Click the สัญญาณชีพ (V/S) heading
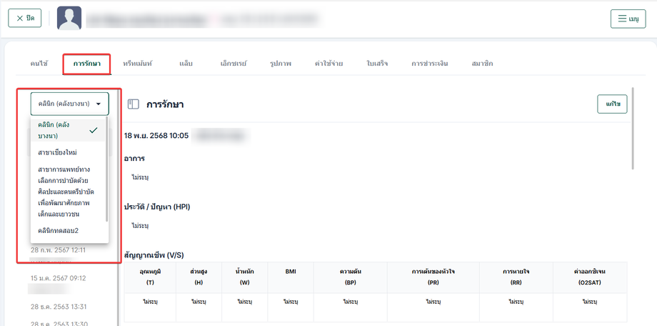 (154, 255)
